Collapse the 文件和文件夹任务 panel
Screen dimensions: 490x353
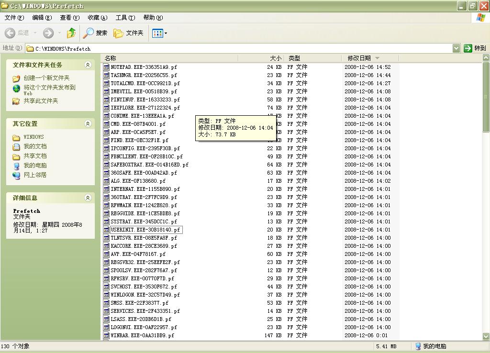click(88, 65)
